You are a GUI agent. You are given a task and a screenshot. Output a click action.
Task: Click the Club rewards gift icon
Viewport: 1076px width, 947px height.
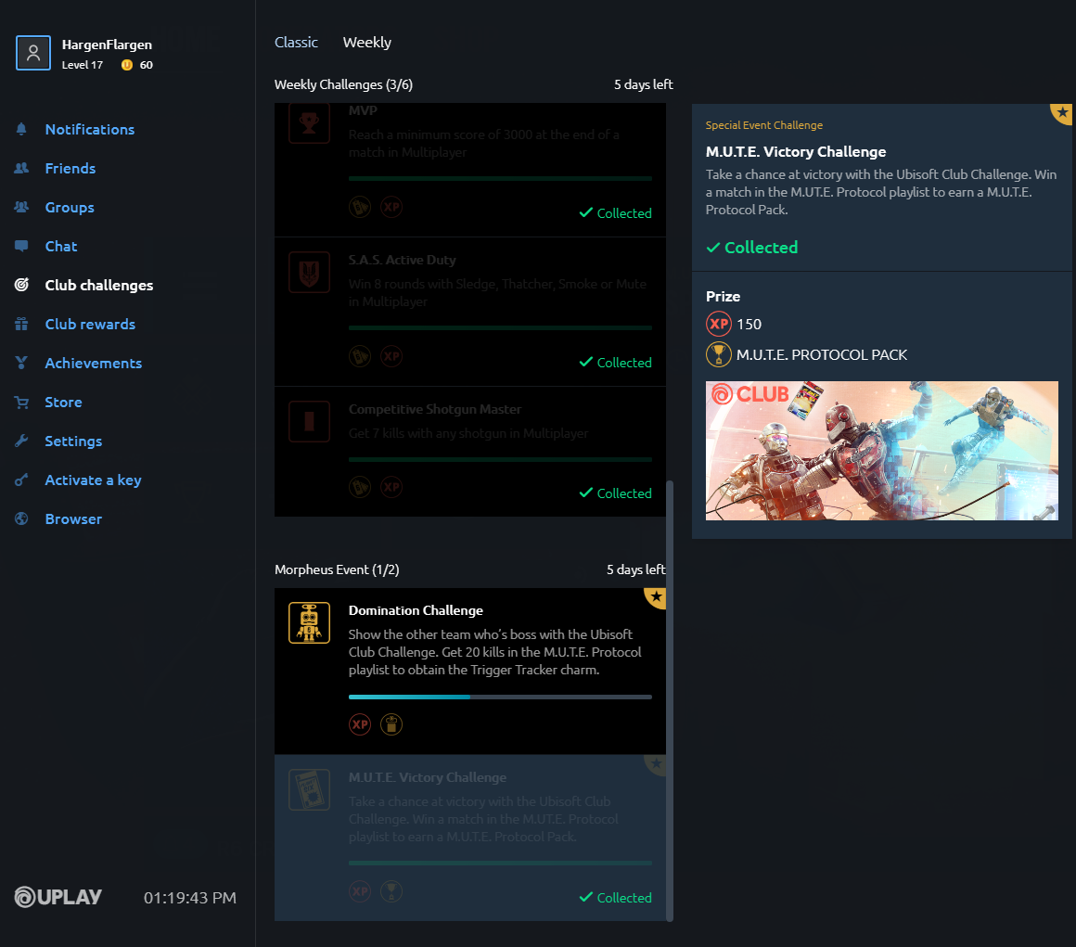[x=21, y=324]
